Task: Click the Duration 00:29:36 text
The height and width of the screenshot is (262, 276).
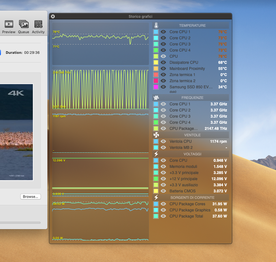Action: [23, 53]
